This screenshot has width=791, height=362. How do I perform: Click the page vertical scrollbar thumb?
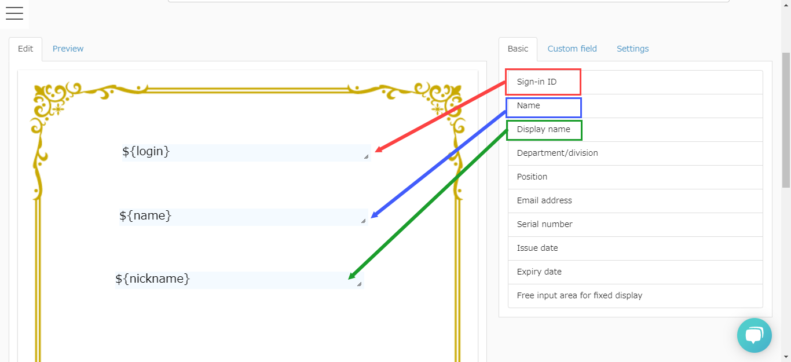point(786,119)
